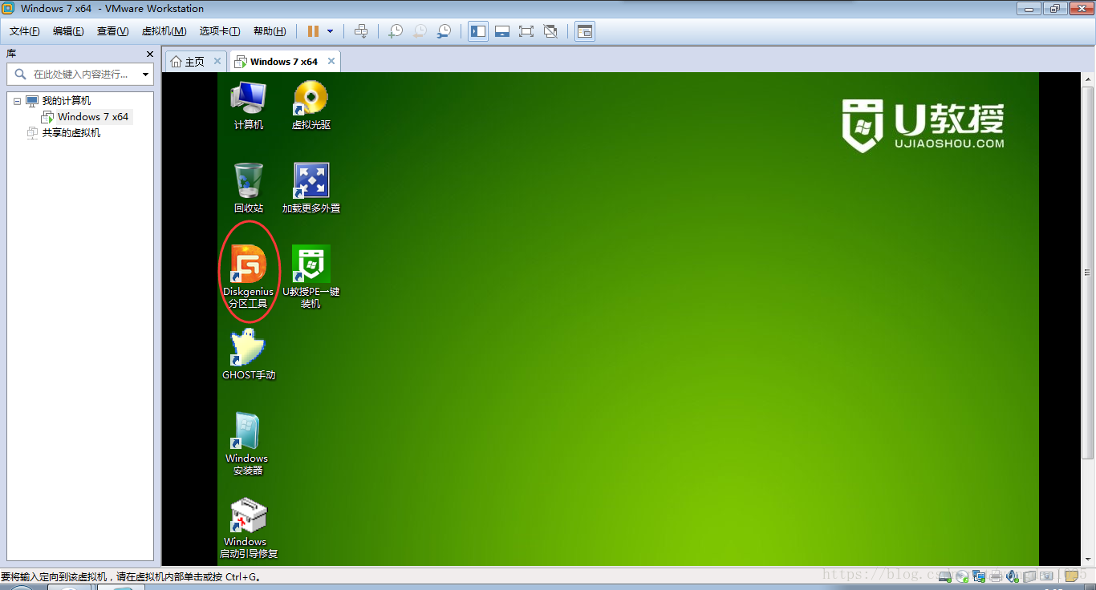Open the GHOST手动 ghost icon
1096x590 pixels.
pyautogui.click(x=248, y=354)
